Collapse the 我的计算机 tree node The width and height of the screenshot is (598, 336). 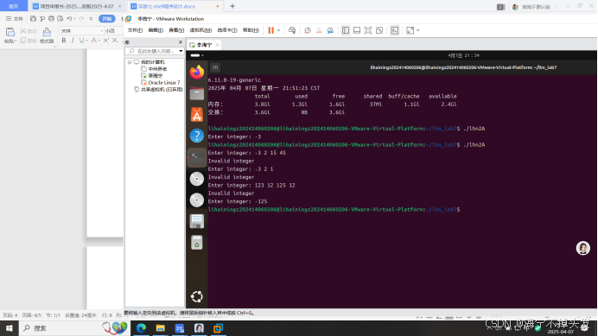[130, 62]
